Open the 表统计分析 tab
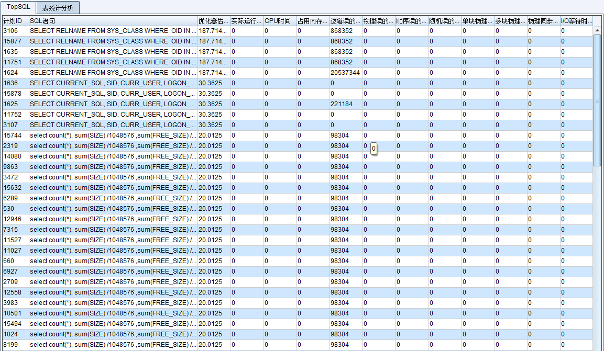 pos(58,7)
